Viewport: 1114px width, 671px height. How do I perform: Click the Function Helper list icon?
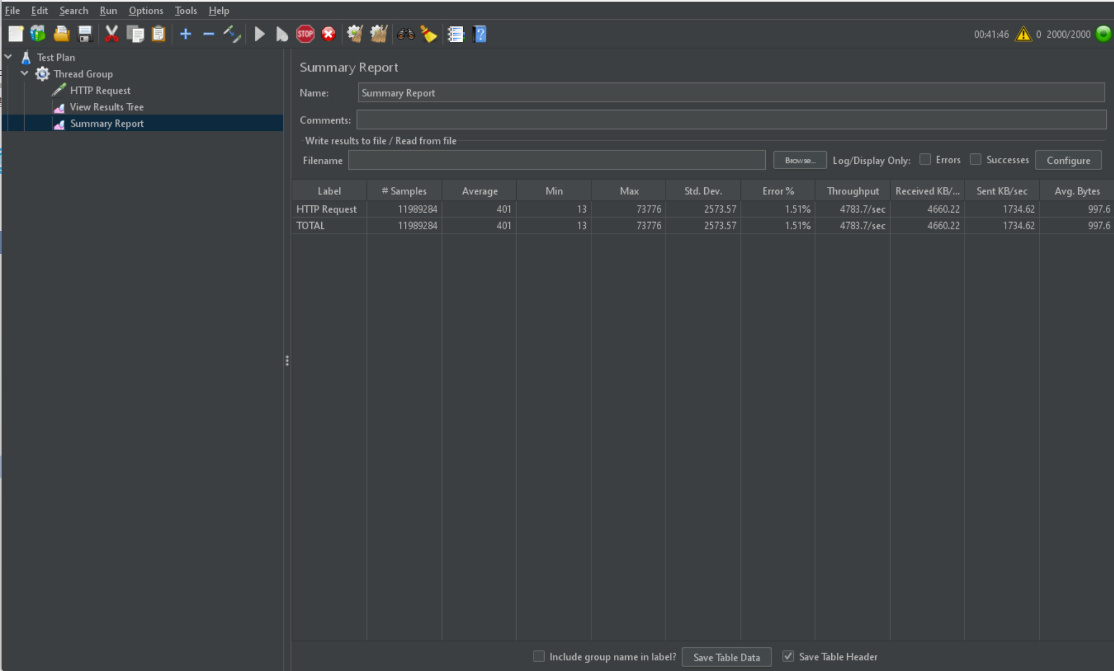pyautogui.click(x=456, y=34)
